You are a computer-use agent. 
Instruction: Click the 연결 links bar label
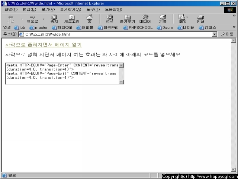click(x=7, y=27)
